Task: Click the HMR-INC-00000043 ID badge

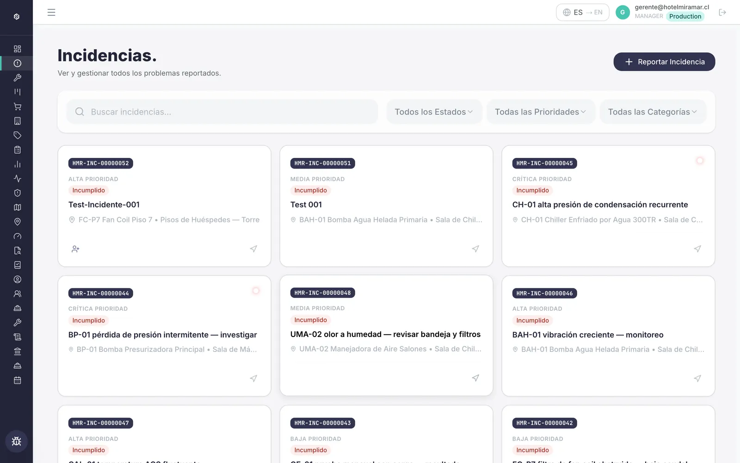Action: [x=323, y=423]
